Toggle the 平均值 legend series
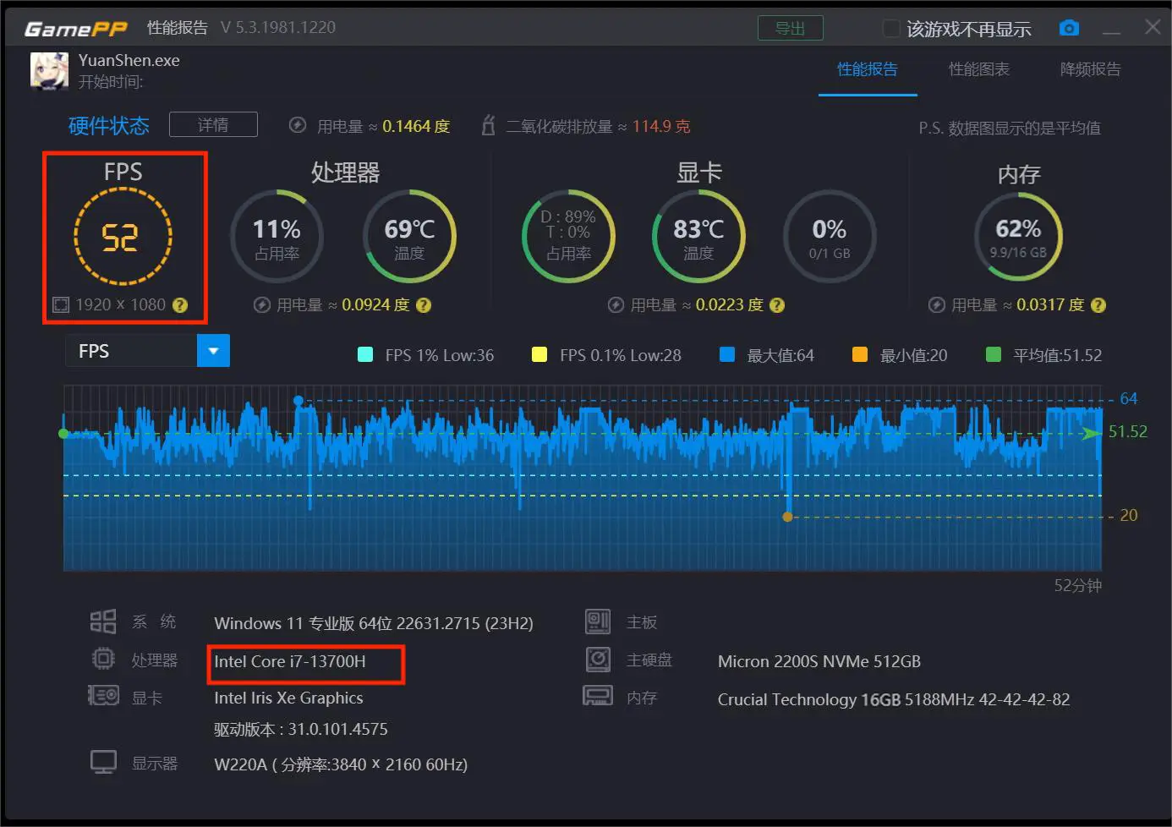Image resolution: width=1172 pixels, height=827 pixels. pos(994,355)
